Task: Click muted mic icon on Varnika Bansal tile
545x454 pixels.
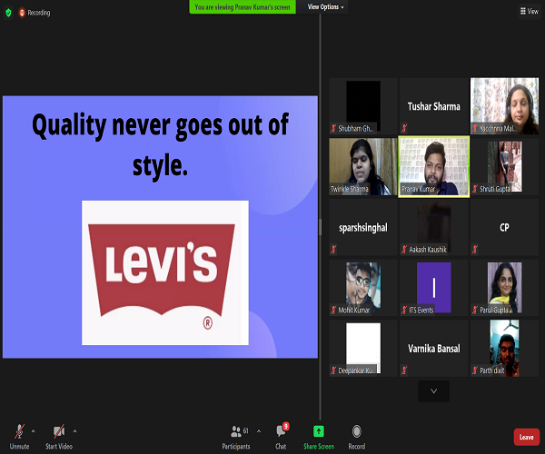Action: coord(404,370)
